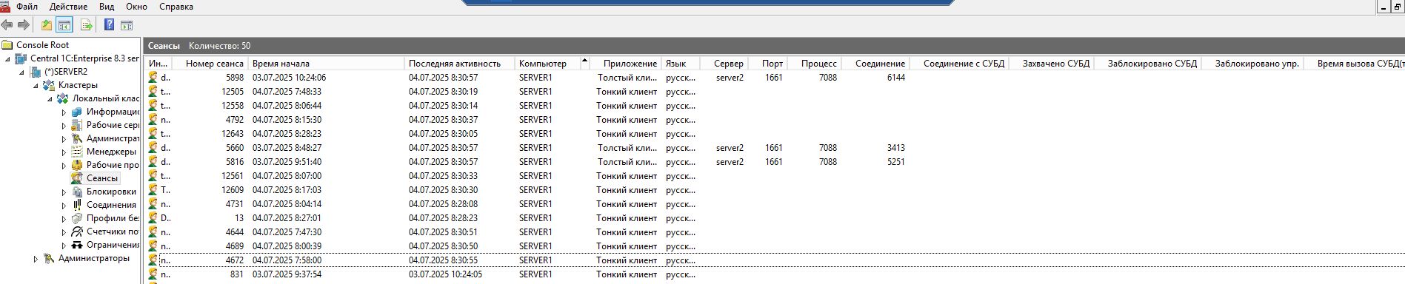Collapse the (*)SERVER2 tree node
The width and height of the screenshot is (1405, 284).
22,72
